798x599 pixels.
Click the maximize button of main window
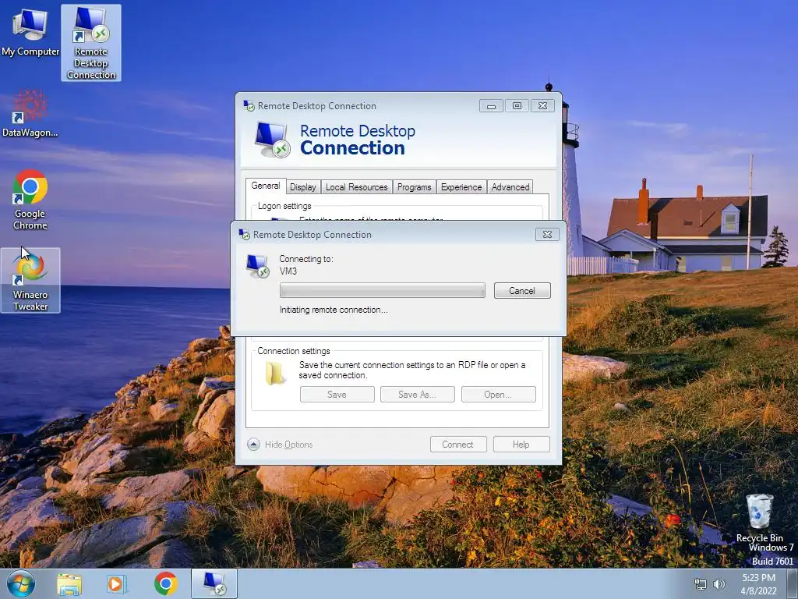point(517,105)
